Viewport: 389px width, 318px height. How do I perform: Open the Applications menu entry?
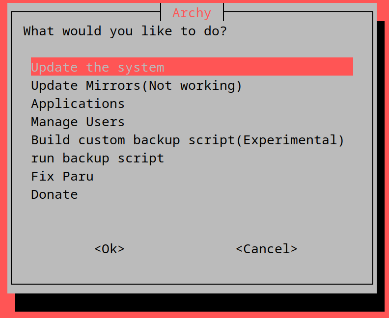pyautogui.click(x=78, y=104)
